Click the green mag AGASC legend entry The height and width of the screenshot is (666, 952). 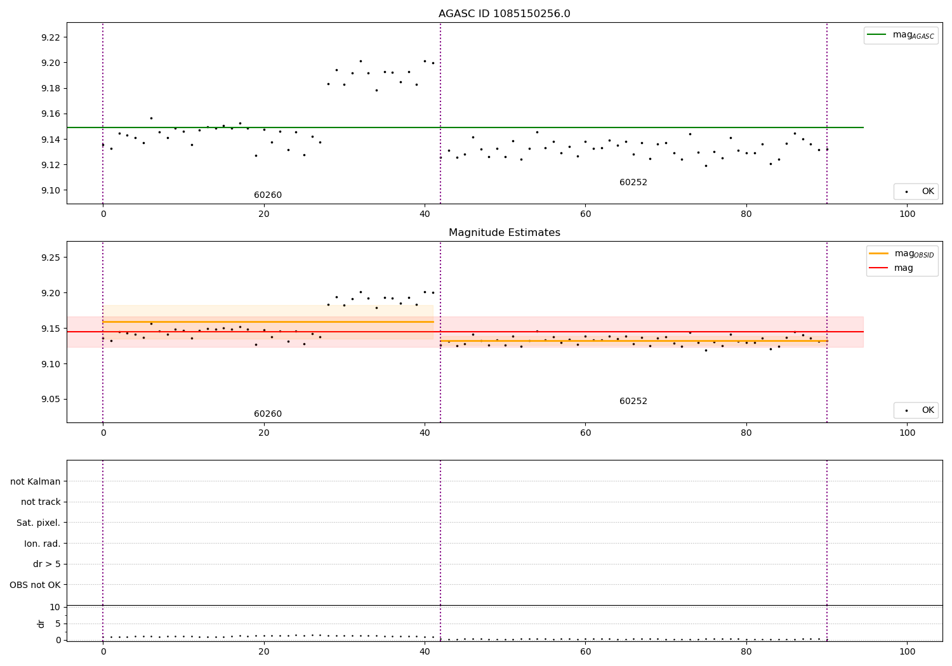(901, 35)
